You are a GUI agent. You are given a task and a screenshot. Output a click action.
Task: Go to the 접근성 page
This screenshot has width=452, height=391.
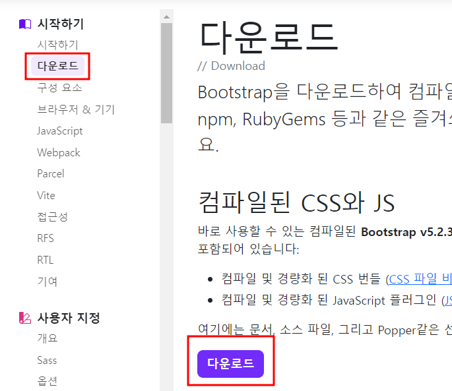coord(53,217)
